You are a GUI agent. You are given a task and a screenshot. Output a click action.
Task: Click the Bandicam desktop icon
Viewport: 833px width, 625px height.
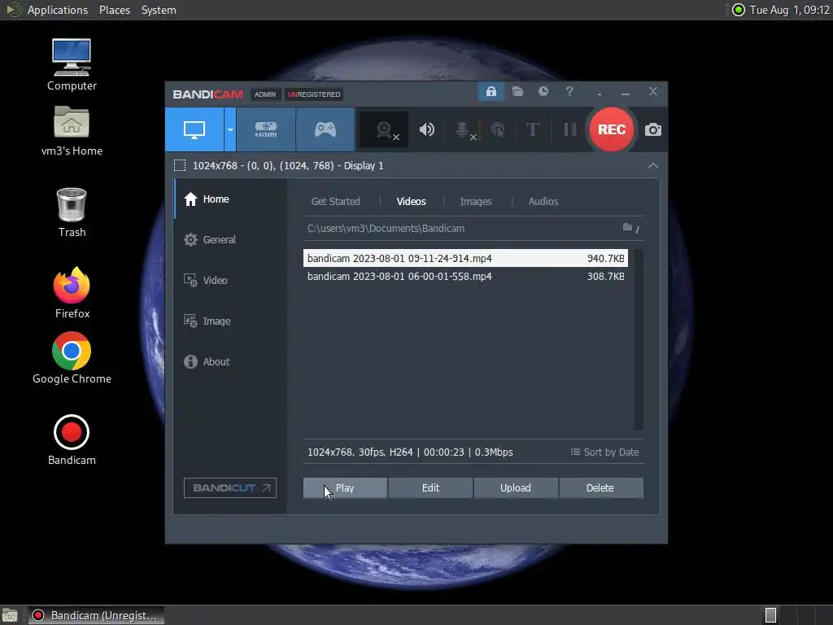(x=72, y=439)
